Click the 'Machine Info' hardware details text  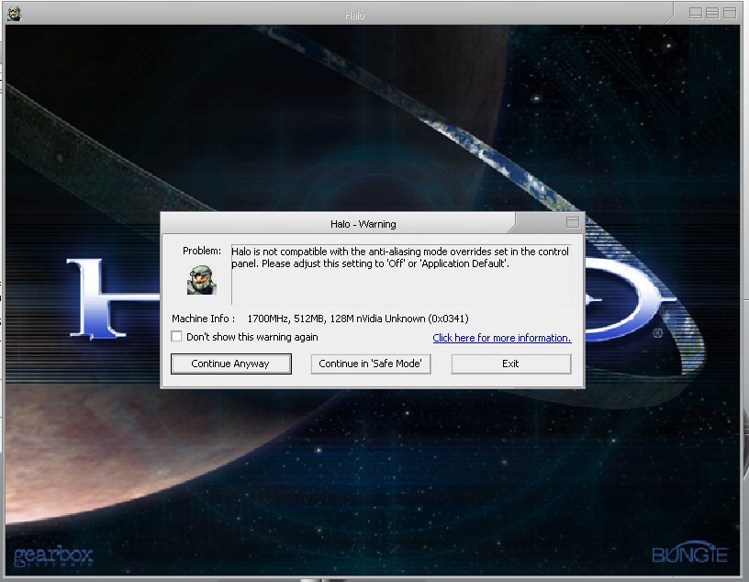(x=358, y=319)
